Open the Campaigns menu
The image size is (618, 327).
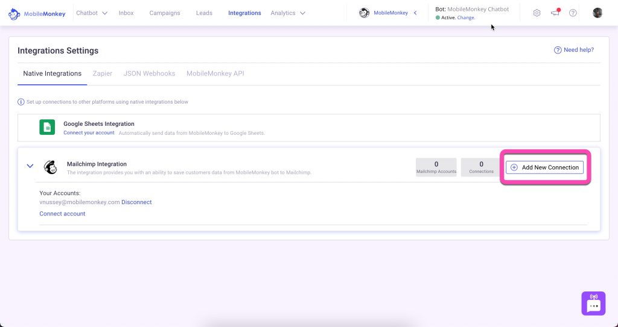[x=165, y=13]
